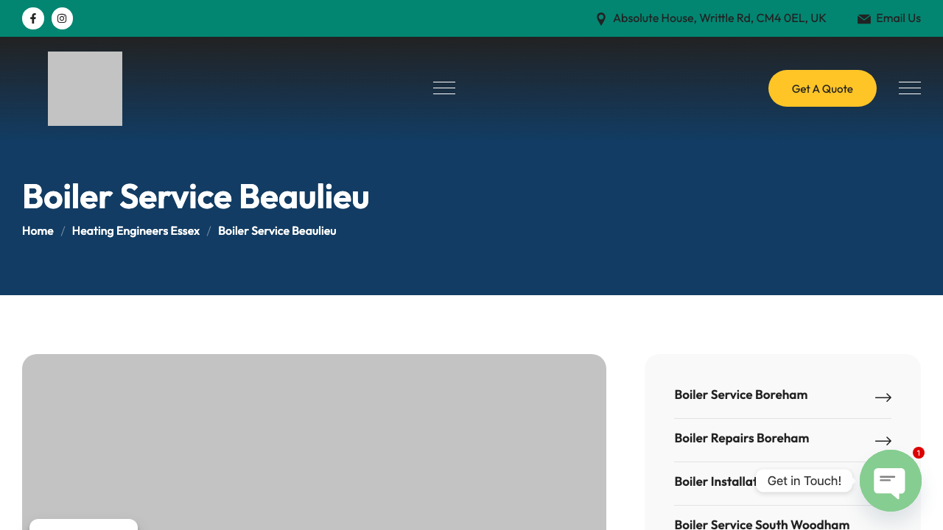Select Boiler Service South Woodham in sidebar

761,524
